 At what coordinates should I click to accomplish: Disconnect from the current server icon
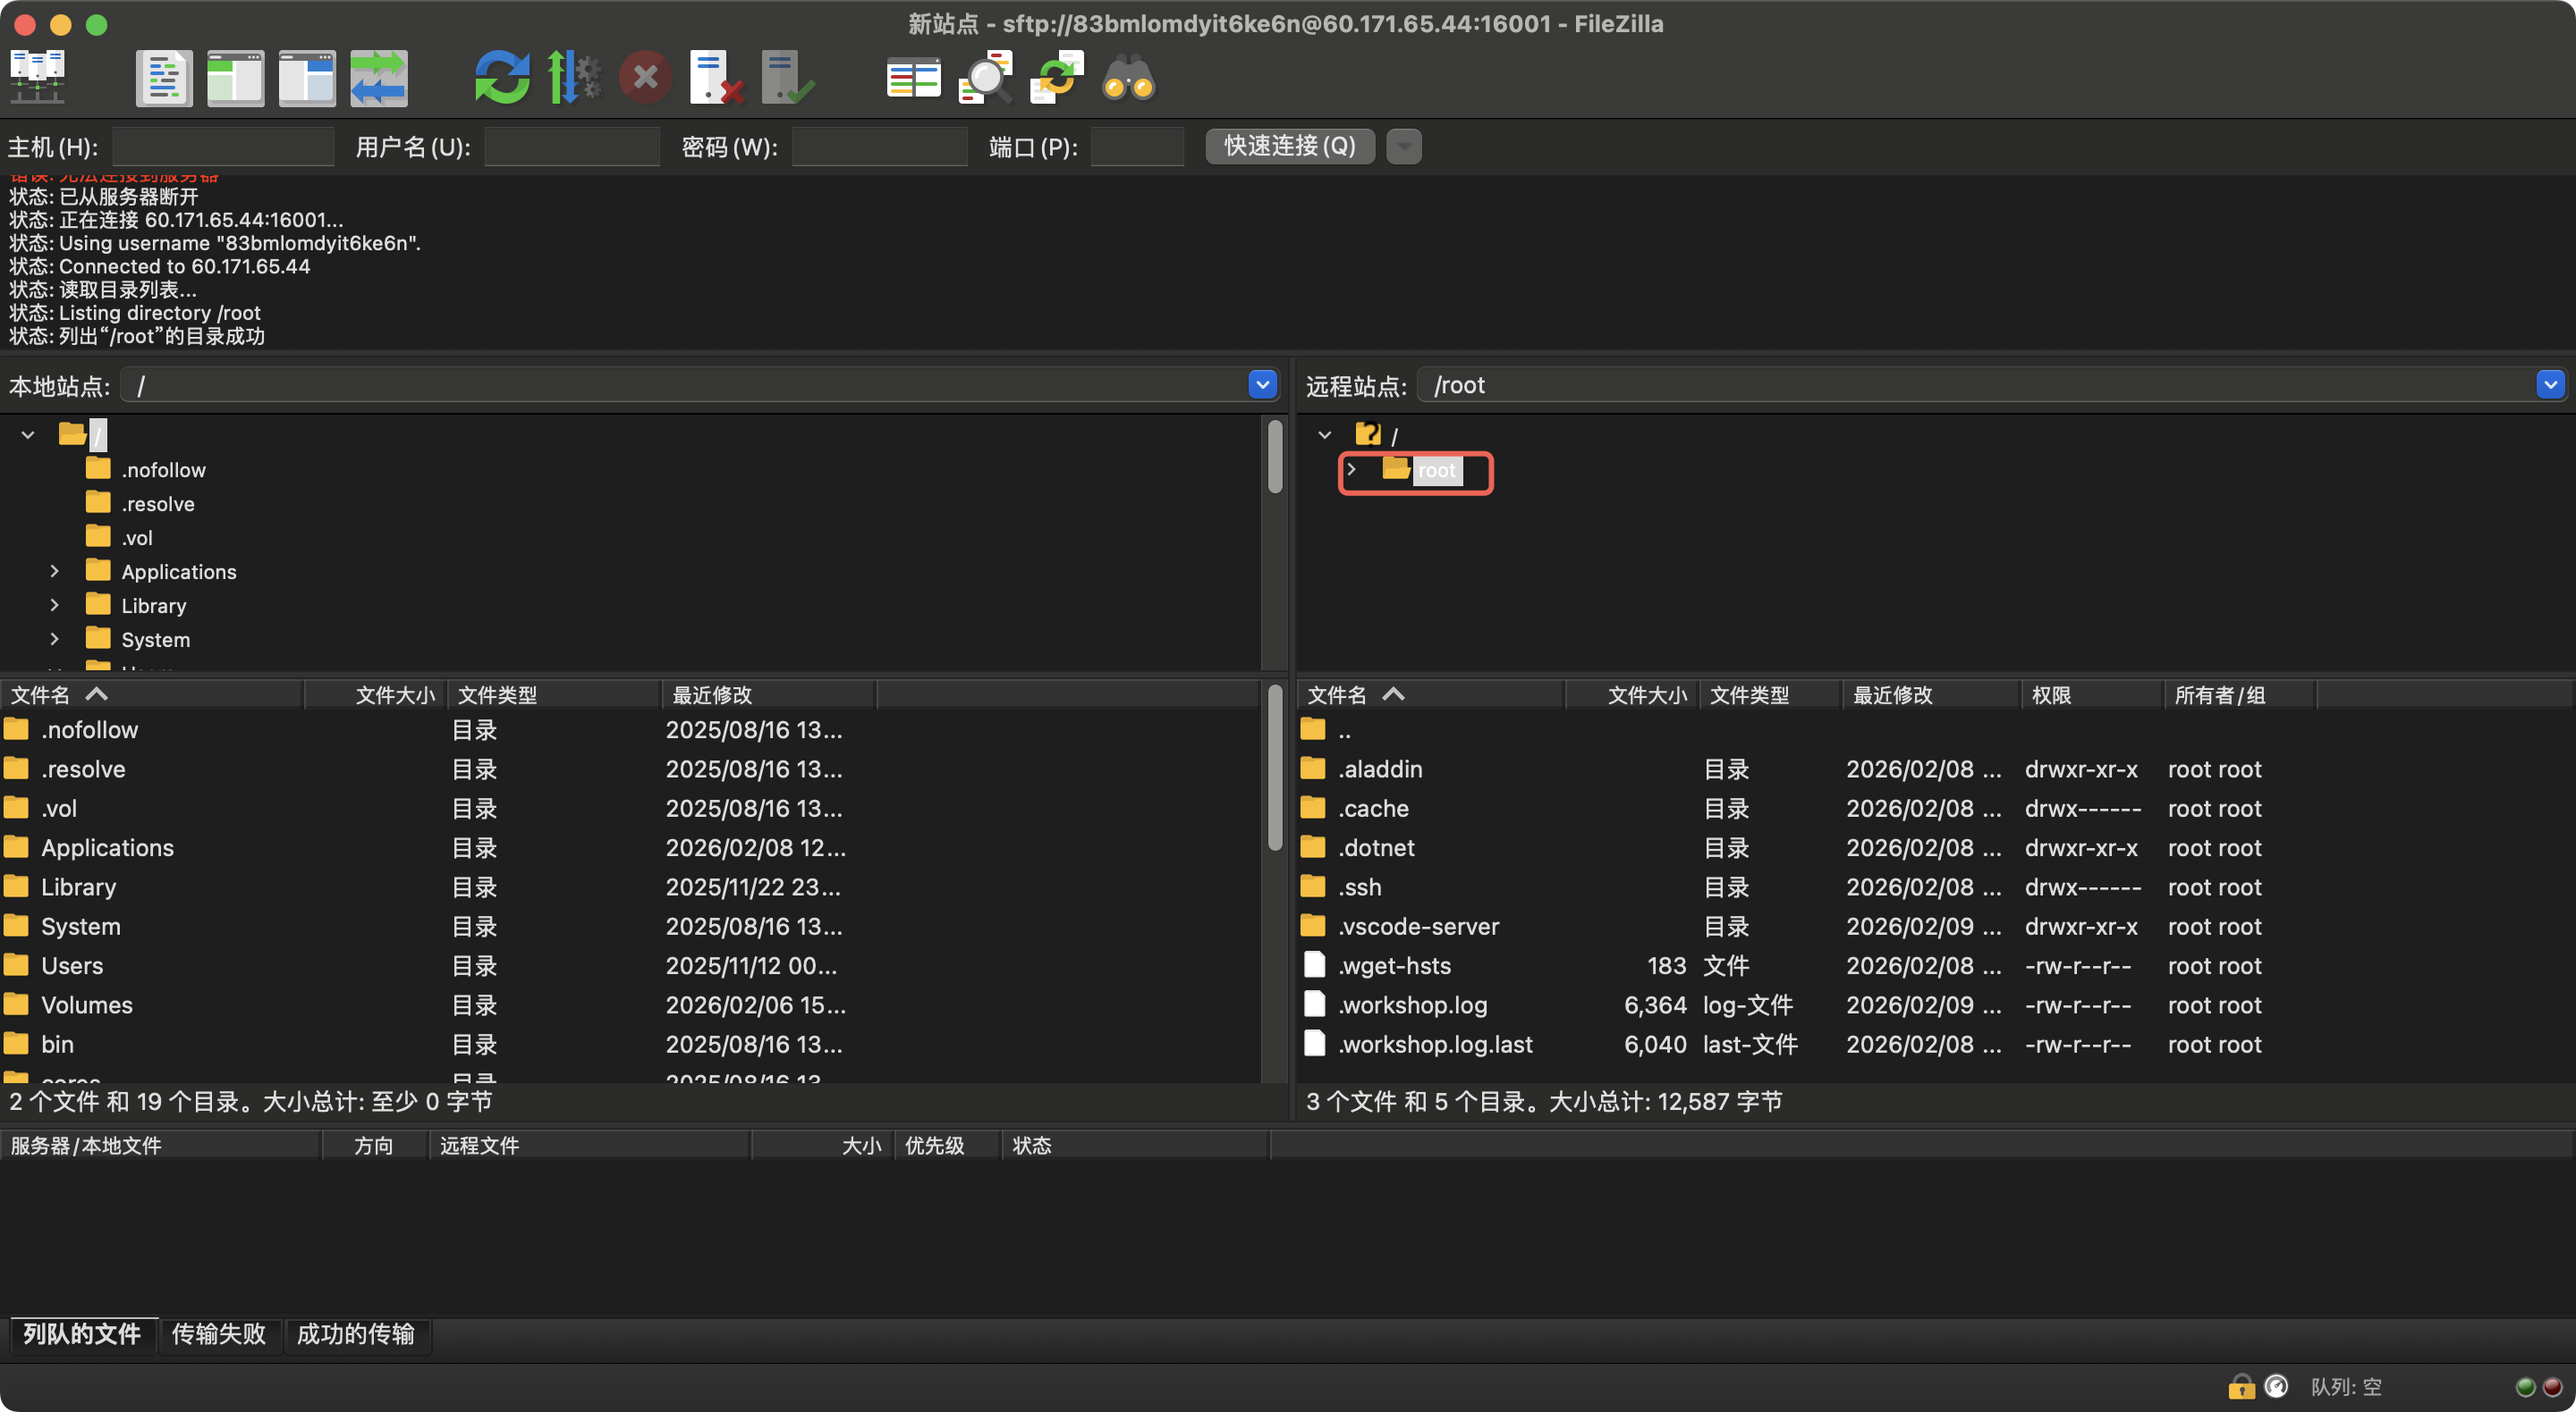click(715, 77)
